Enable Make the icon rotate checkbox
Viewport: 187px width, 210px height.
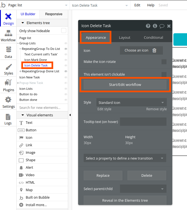pos(164,62)
